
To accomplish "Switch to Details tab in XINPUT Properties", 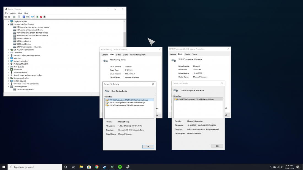I will pos(187,54).
